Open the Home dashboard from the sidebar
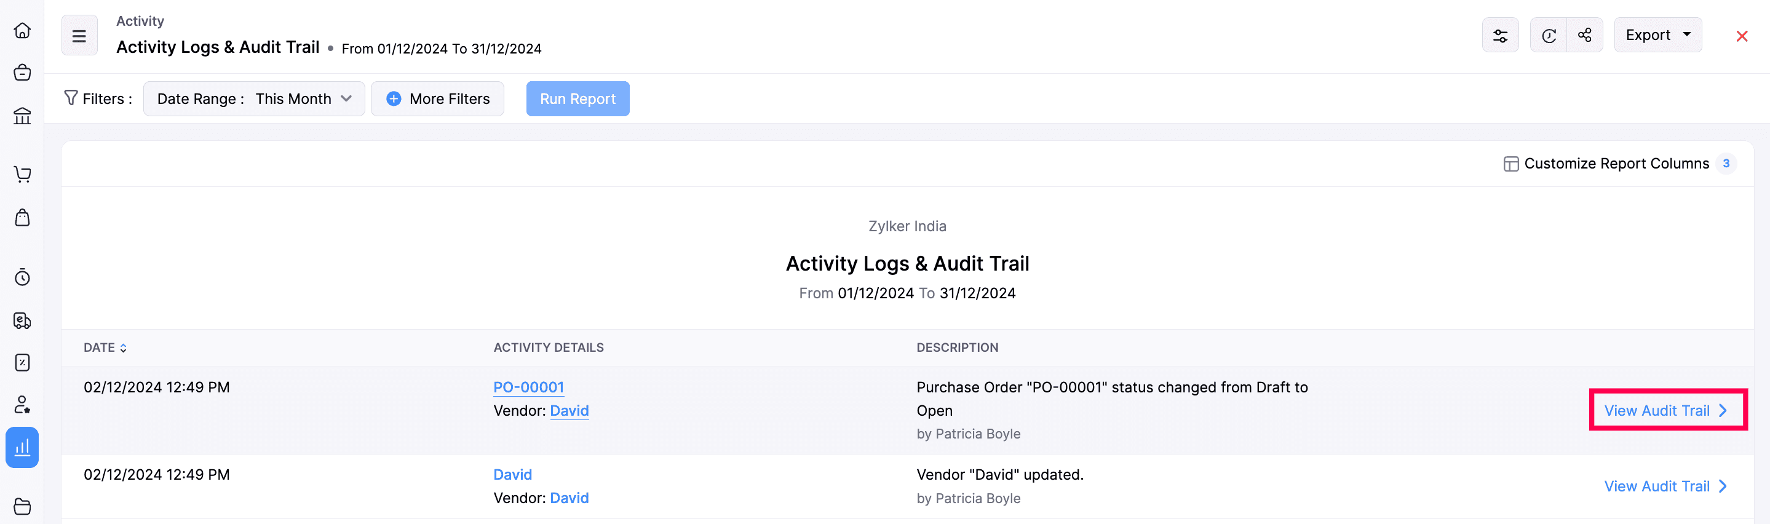 22,30
